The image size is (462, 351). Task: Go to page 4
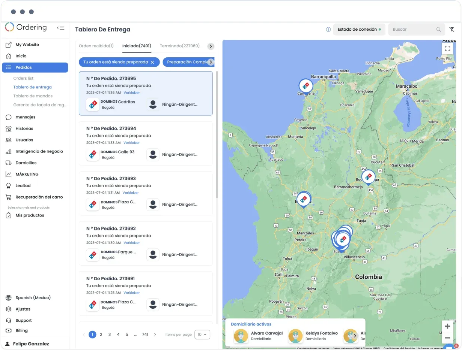[x=118, y=335]
